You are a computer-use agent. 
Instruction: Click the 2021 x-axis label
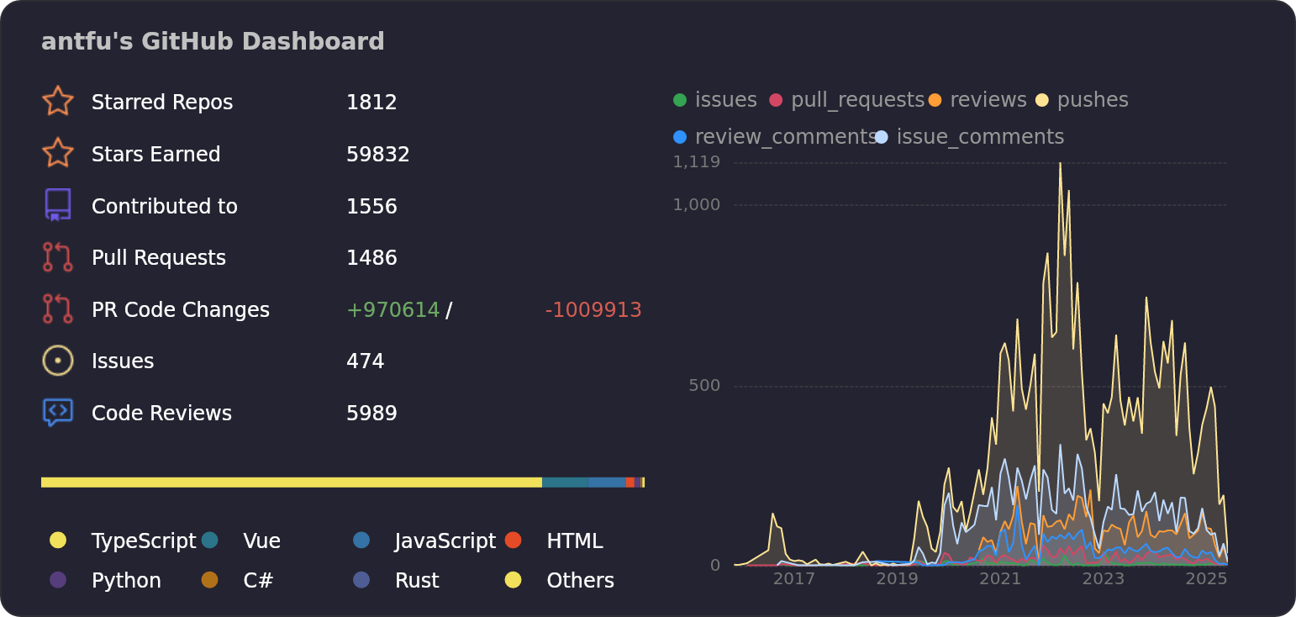[1000, 579]
